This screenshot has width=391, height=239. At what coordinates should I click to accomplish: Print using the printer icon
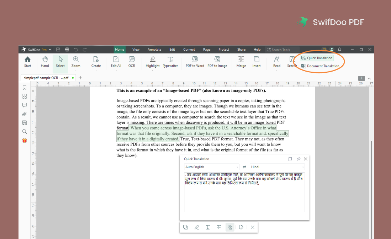click(x=67, y=49)
